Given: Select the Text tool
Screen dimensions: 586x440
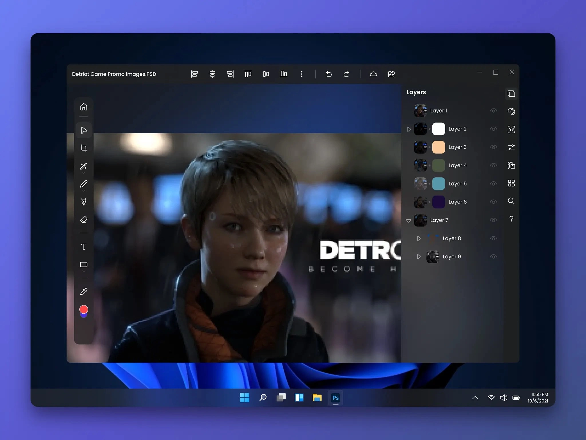Looking at the screenshot, I should point(84,246).
